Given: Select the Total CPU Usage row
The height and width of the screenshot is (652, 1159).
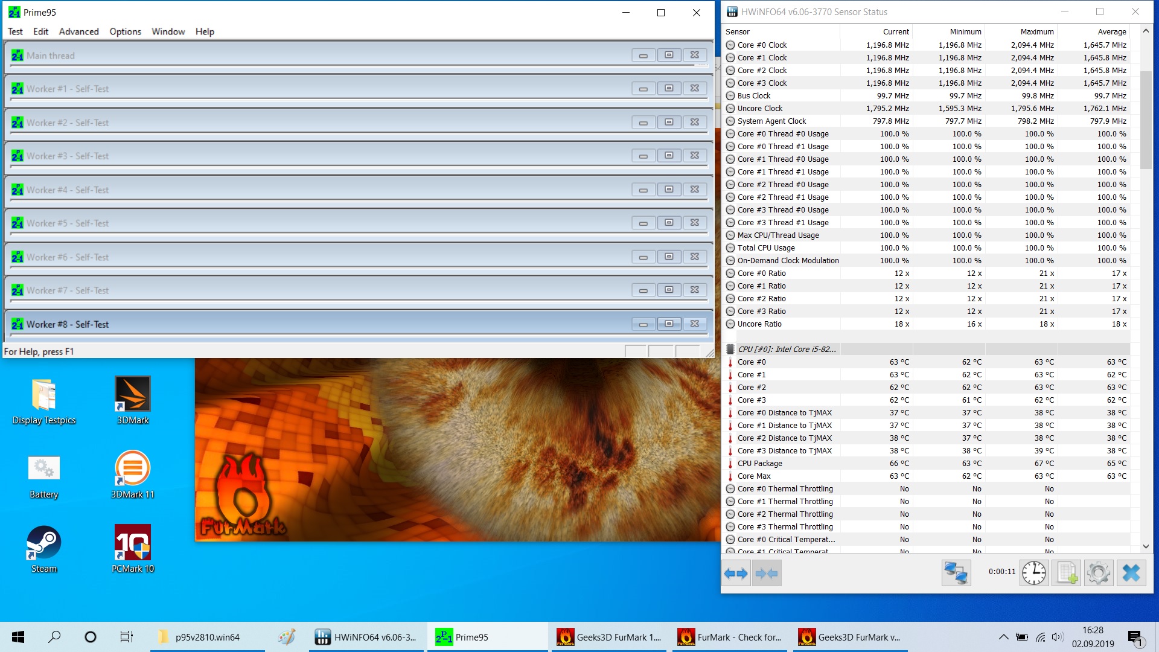Looking at the screenshot, I should [x=927, y=248].
